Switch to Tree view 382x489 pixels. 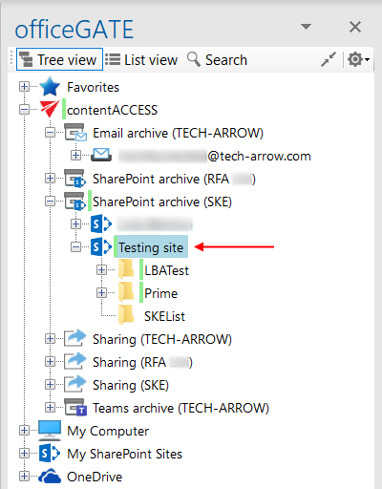(x=59, y=59)
